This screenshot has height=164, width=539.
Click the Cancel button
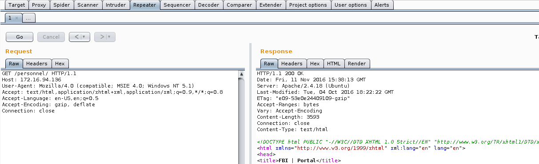tap(51, 37)
